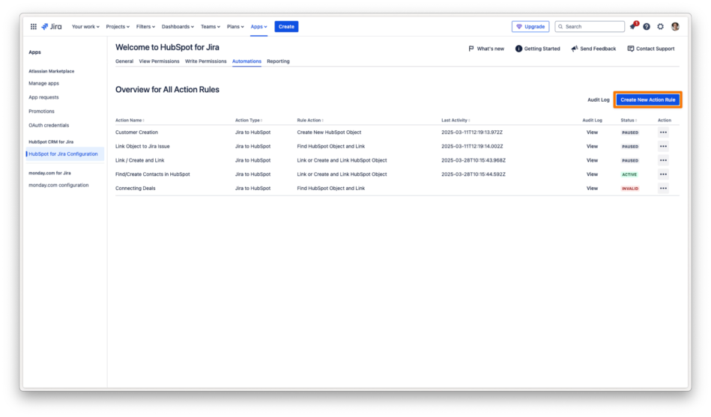Open App requests in sidebar
Screen dimensions: 711x417
pyautogui.click(x=43, y=97)
